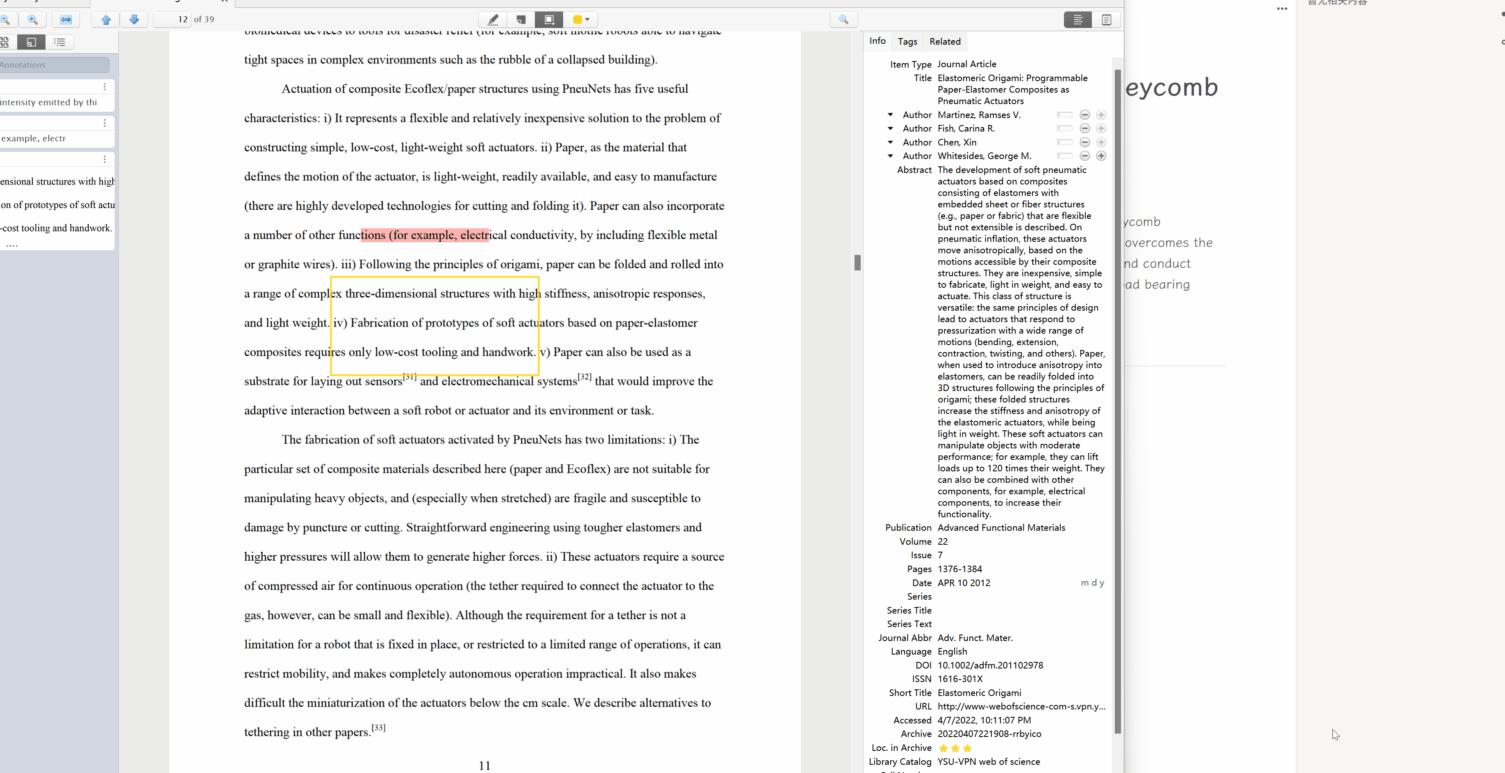The width and height of the screenshot is (1505, 773).
Task: Switch to the Tags tab
Action: (907, 41)
